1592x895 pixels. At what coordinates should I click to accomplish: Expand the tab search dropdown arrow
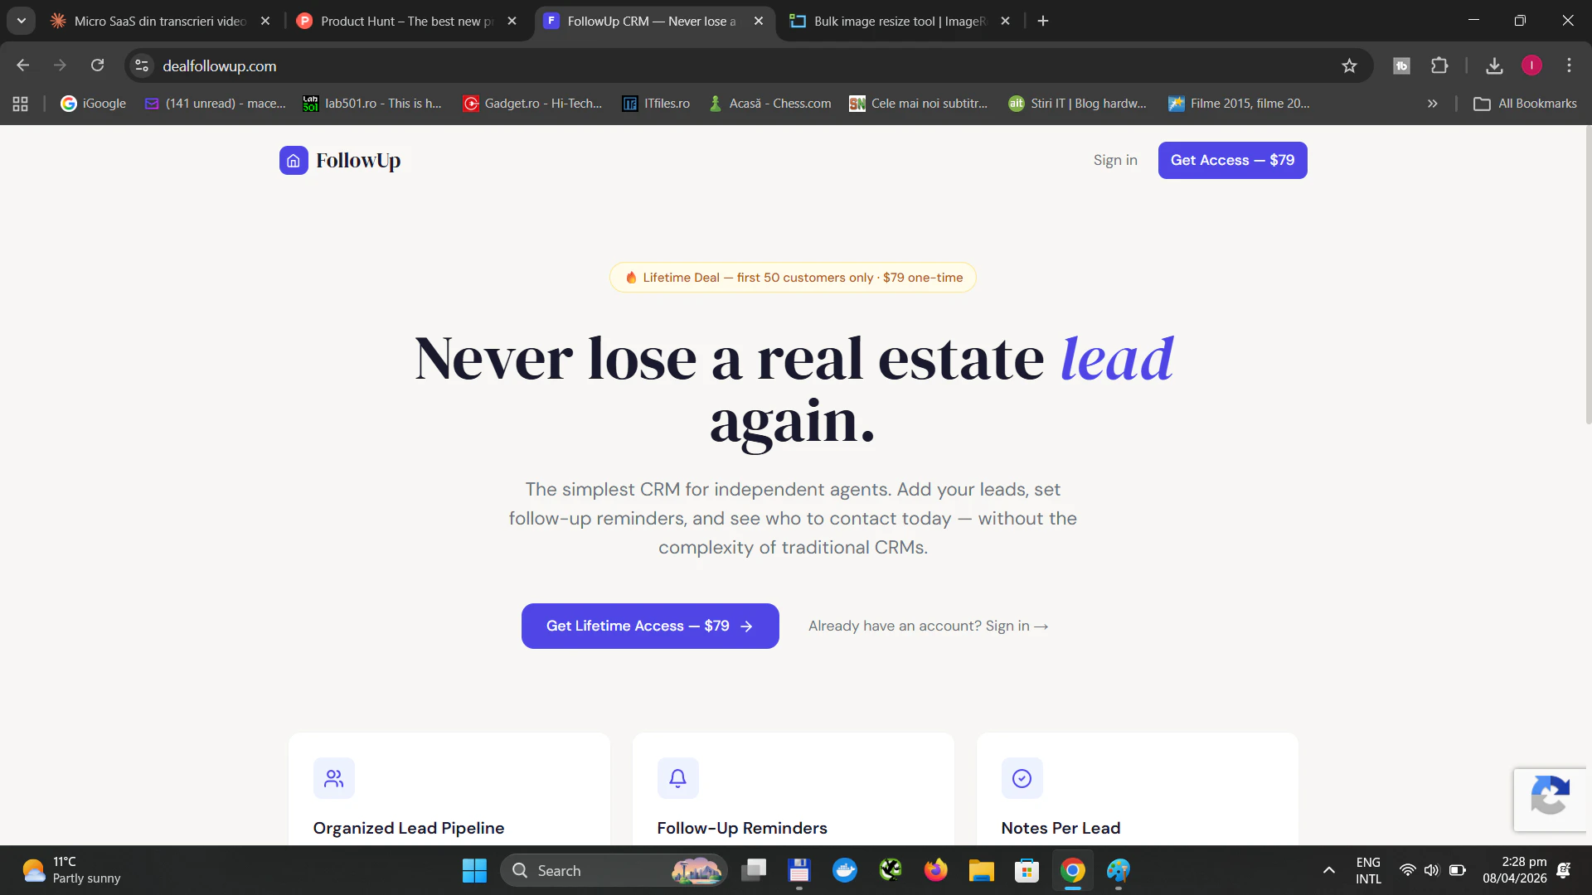pos(22,21)
